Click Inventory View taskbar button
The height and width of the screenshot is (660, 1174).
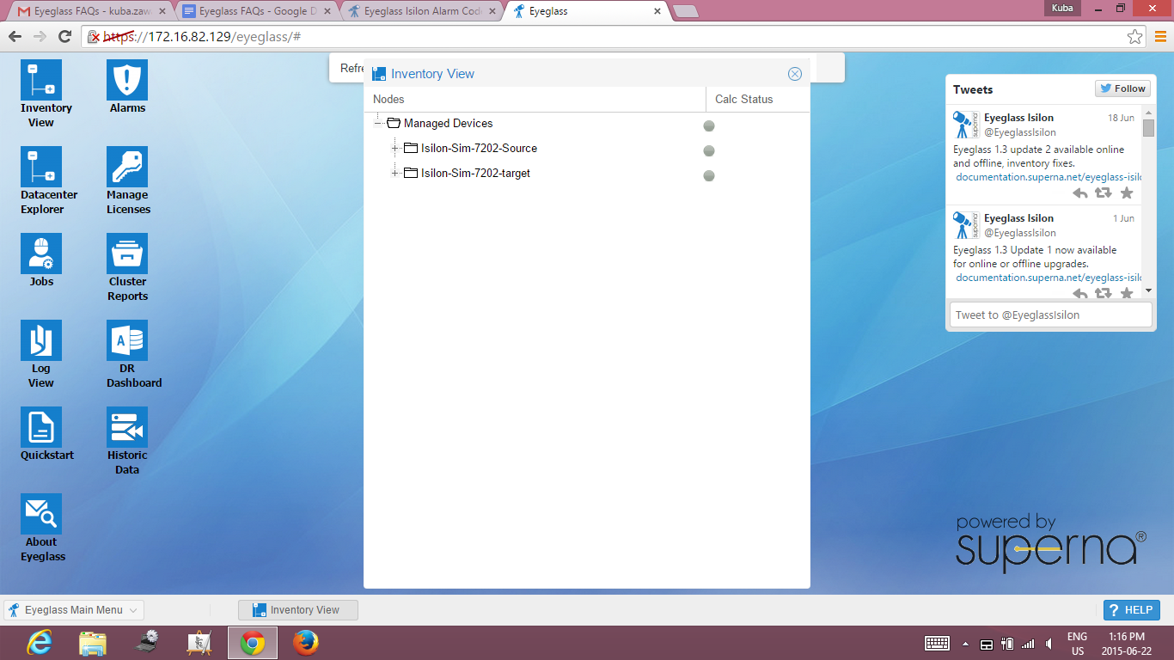297,610
